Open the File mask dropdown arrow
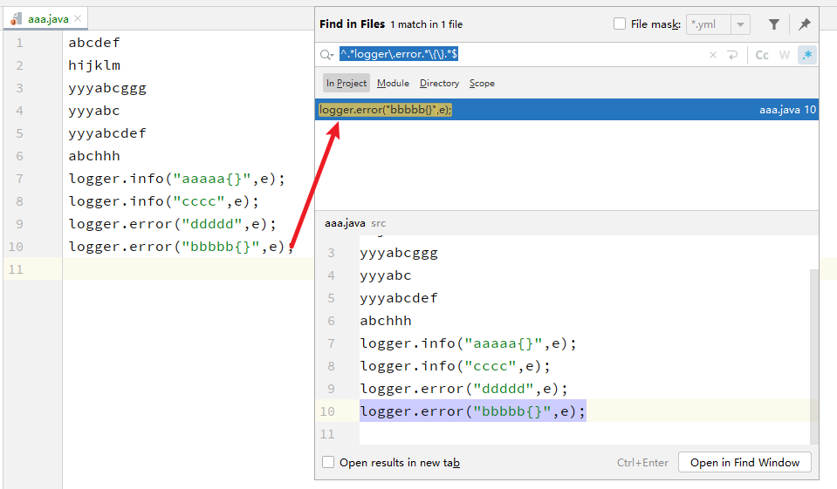The height and width of the screenshot is (489, 837). (x=741, y=24)
